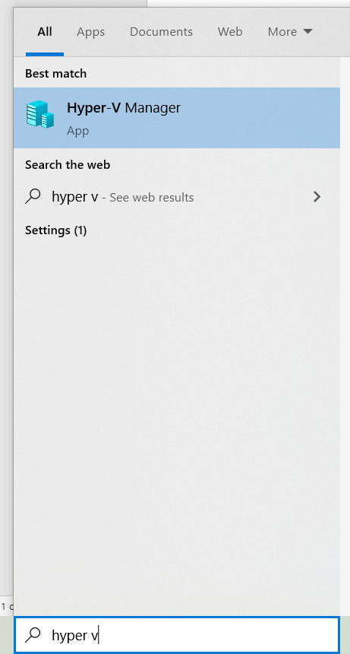The height and width of the screenshot is (654, 350).
Task: Click the magnifier icon beside hyper v web result
Action: [33, 196]
